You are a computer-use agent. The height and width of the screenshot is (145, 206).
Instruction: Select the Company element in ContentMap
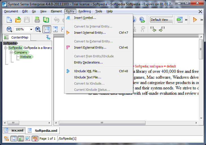click(22, 52)
